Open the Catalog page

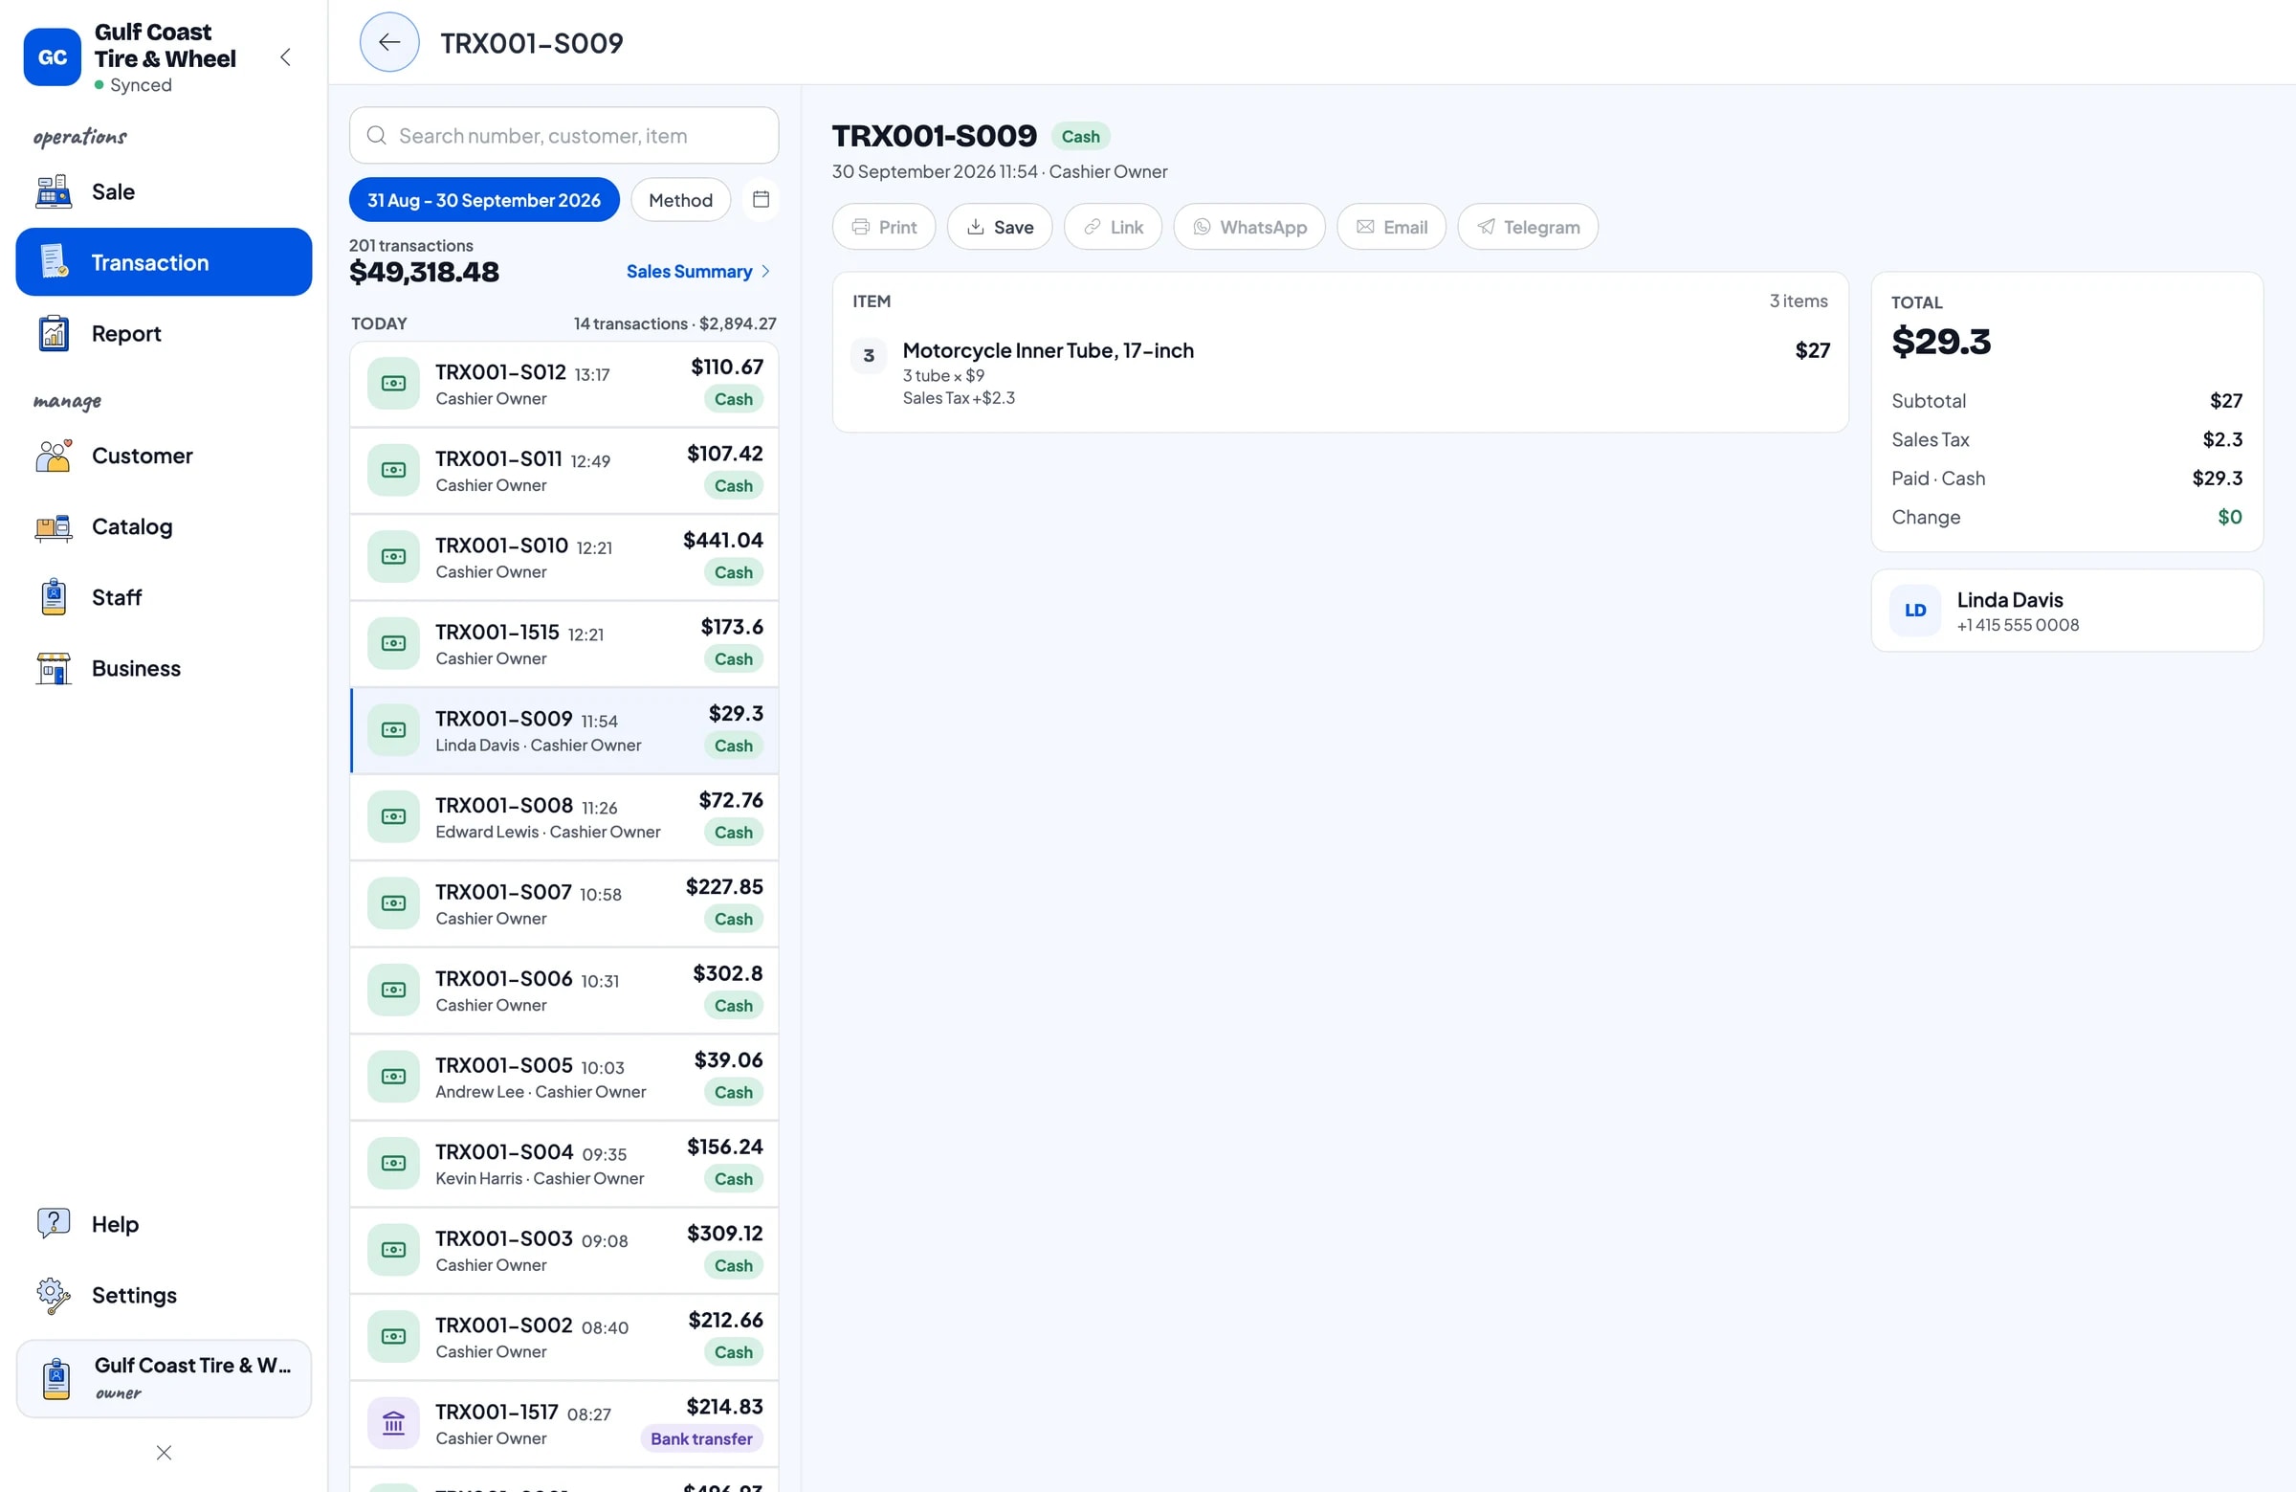pyautogui.click(x=164, y=527)
